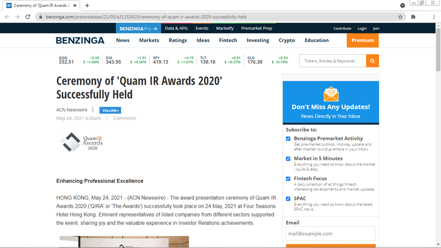Open Data & APIs menu

pos(176,28)
